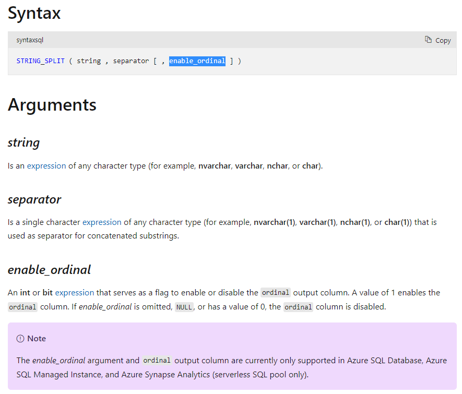Click the text '(serverless SQL pool only)'

click(x=259, y=375)
